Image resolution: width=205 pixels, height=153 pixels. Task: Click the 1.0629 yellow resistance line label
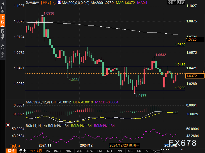[180, 45]
